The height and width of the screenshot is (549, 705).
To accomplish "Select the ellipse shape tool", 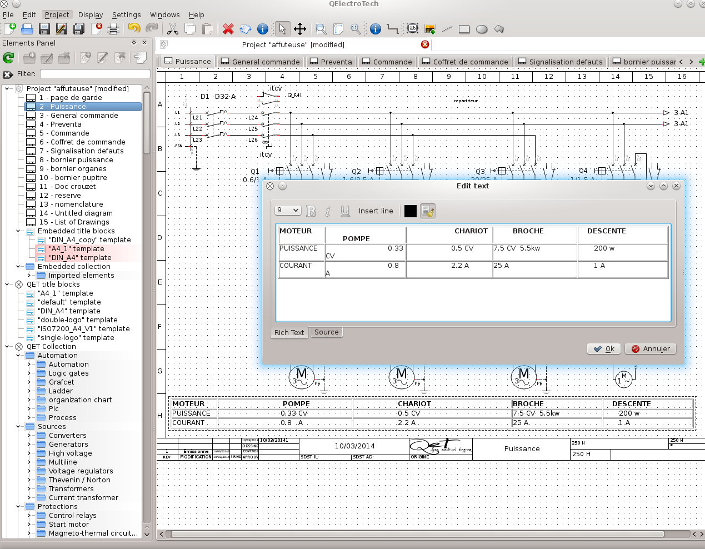I will [x=482, y=29].
